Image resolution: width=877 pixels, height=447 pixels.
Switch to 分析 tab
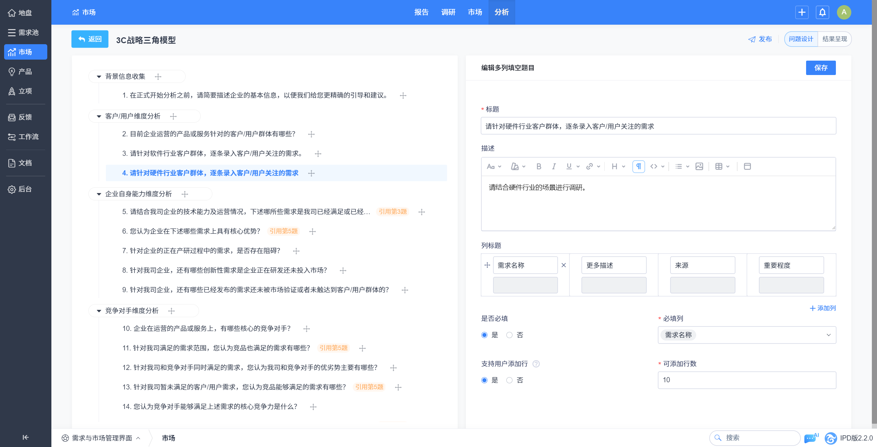(502, 12)
